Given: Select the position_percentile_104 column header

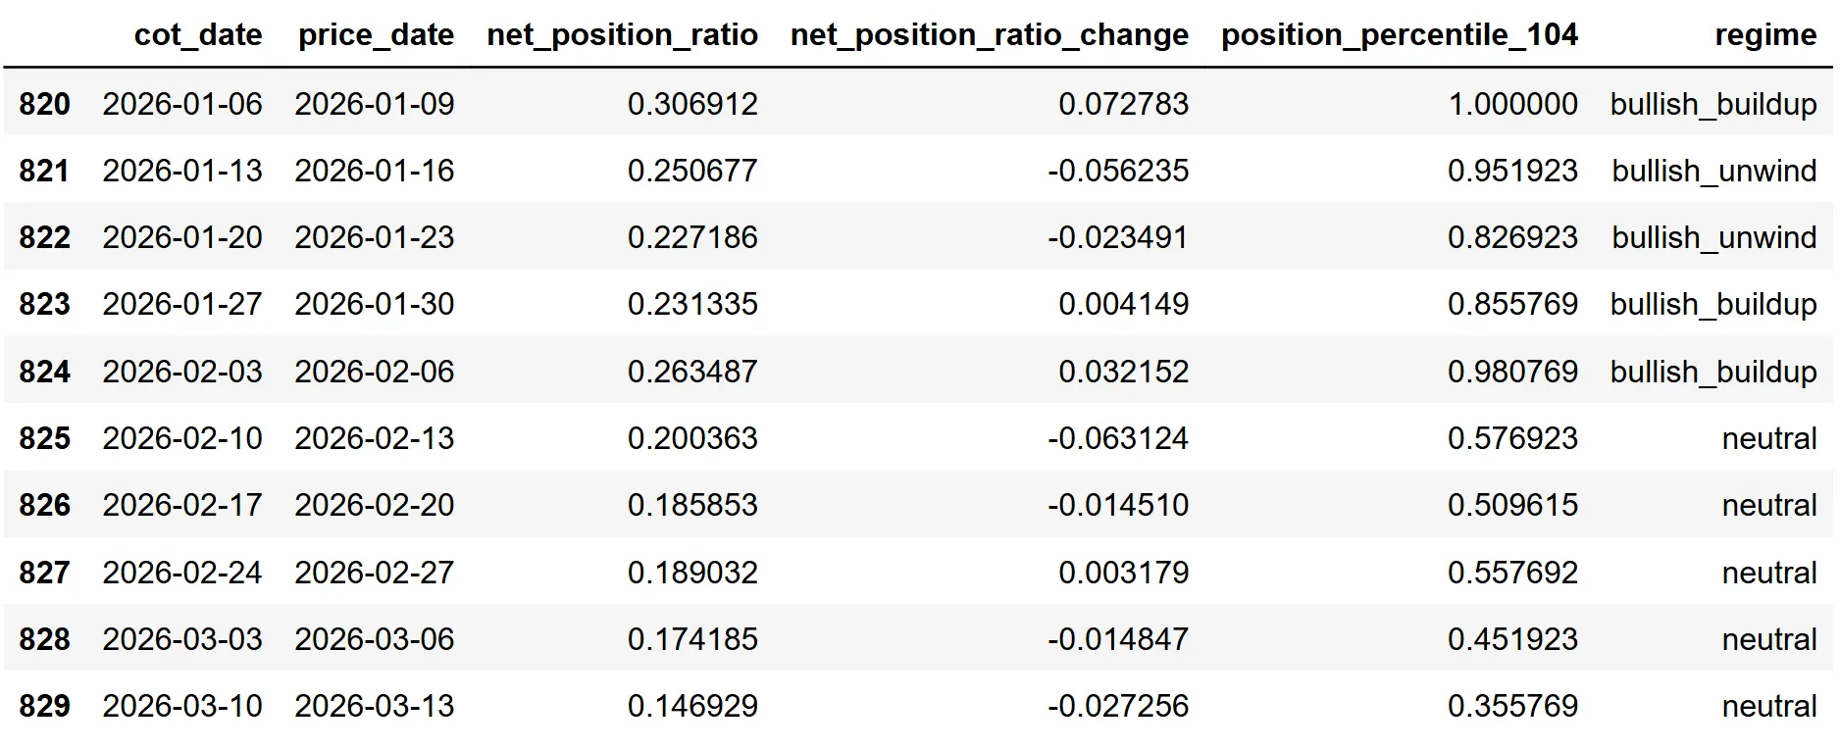Looking at the screenshot, I should pos(1399,35).
